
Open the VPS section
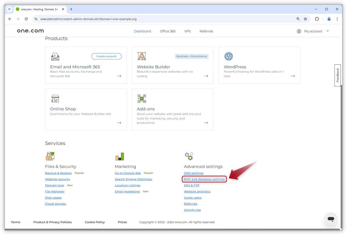pyautogui.click(x=187, y=31)
